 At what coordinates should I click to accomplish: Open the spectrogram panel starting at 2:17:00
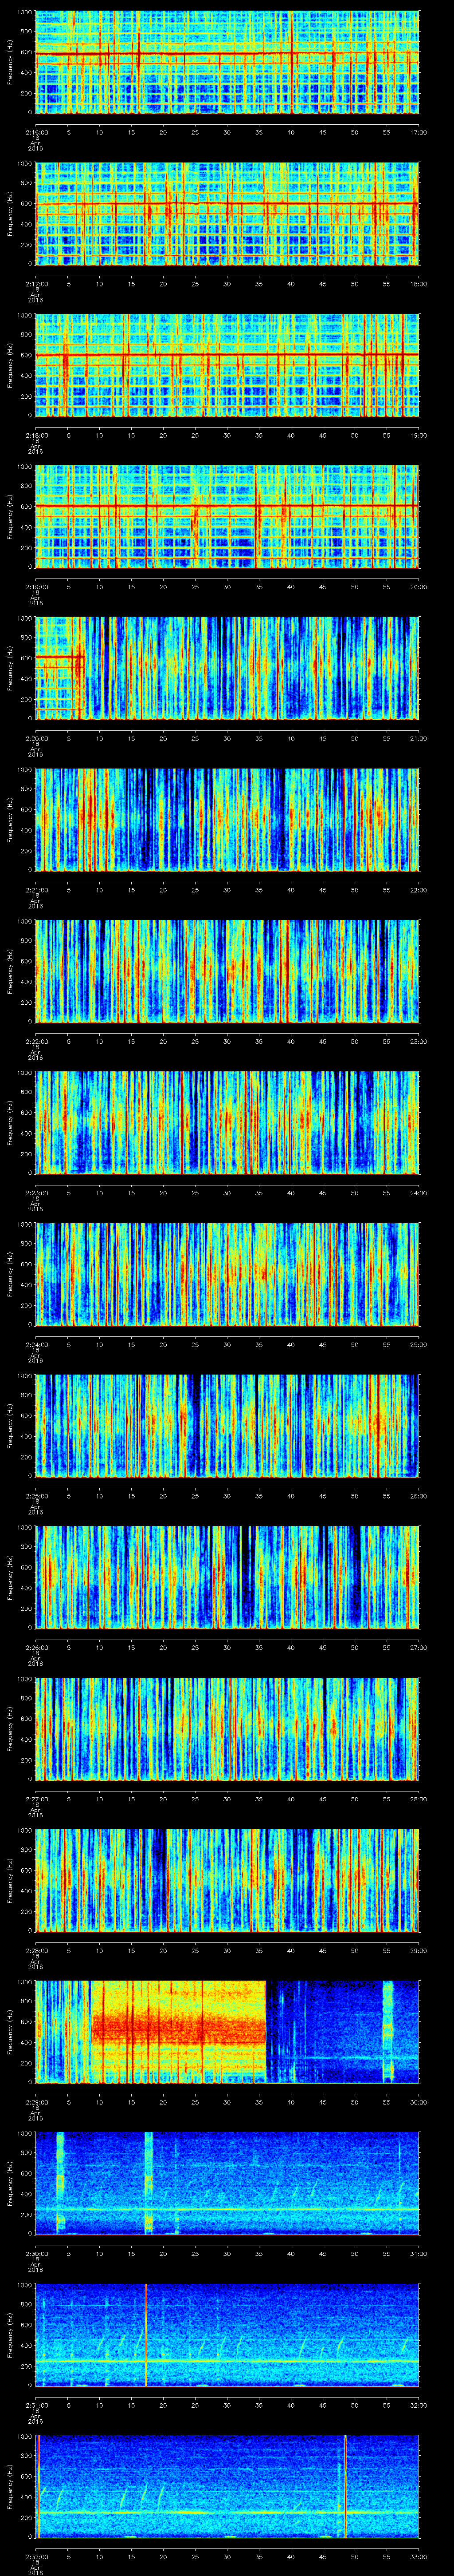[227, 213]
